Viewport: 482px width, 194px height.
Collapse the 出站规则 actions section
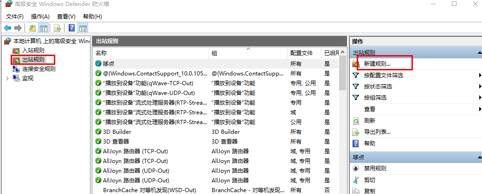pos(479,53)
